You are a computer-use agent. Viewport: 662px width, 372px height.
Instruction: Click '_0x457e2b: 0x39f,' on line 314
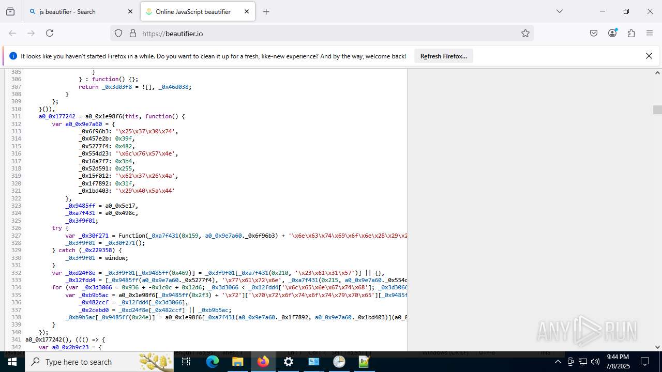tap(107, 138)
